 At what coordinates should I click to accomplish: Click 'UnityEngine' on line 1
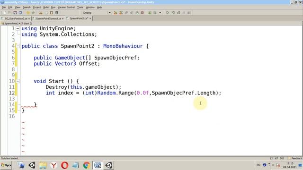pyautogui.click(x=56, y=28)
